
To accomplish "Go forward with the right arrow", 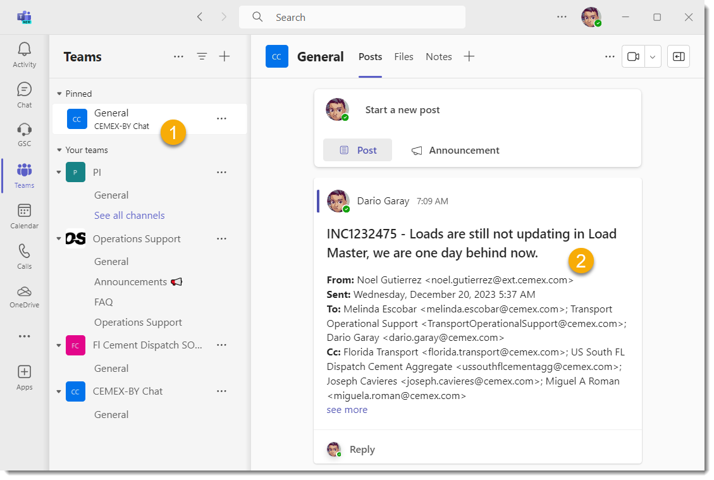I will point(224,17).
